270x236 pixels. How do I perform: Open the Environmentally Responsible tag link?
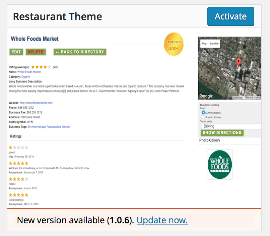pyautogui.click(x=45, y=127)
